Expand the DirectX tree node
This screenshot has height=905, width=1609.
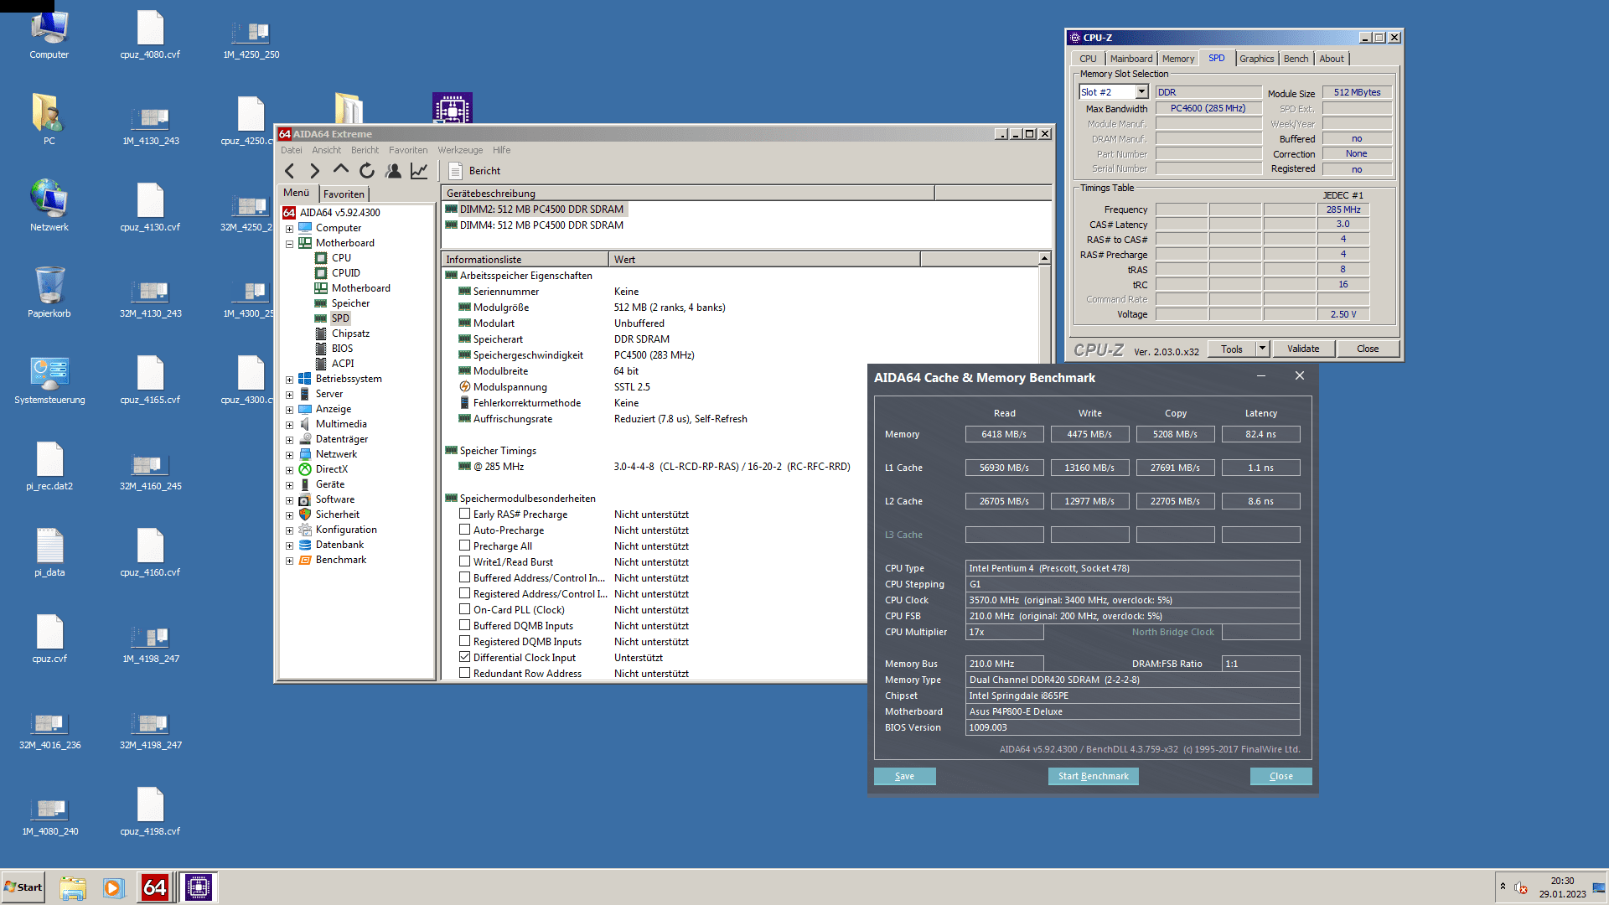click(289, 470)
